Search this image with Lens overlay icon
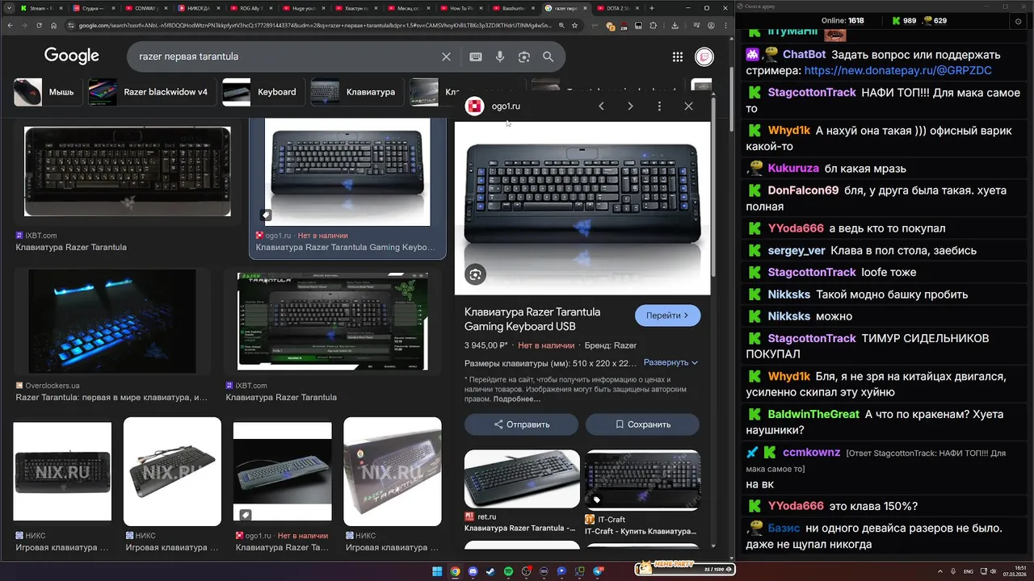Viewport: 1034px width, 581px height. coord(475,274)
